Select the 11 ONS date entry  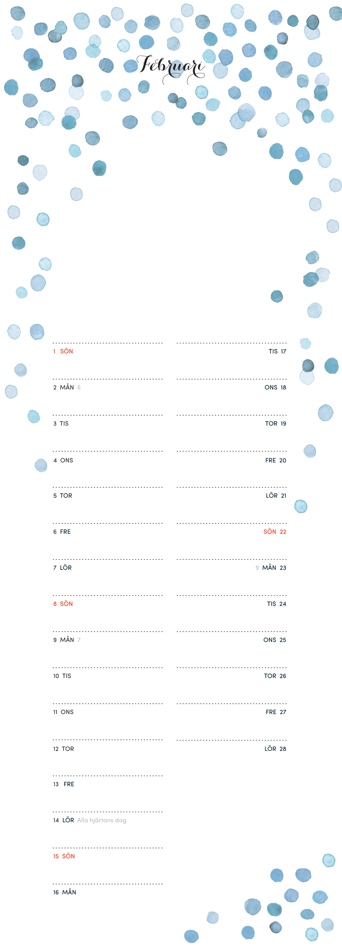[x=63, y=712]
